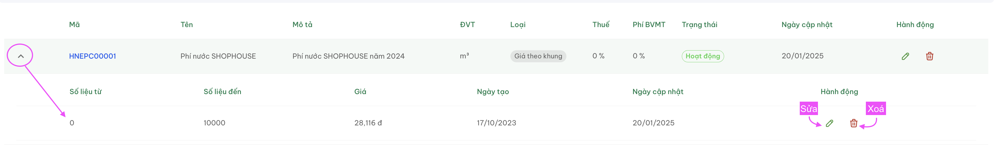The image size is (995, 148).
Task: Select the Phí nước SHOPHOUSE năm 2024 description
Action: tap(348, 56)
